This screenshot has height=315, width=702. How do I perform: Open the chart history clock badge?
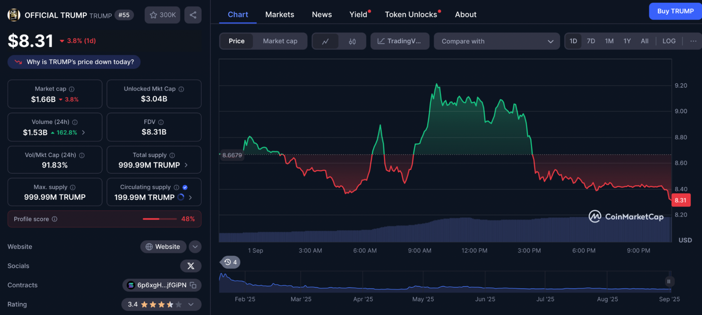tap(230, 262)
